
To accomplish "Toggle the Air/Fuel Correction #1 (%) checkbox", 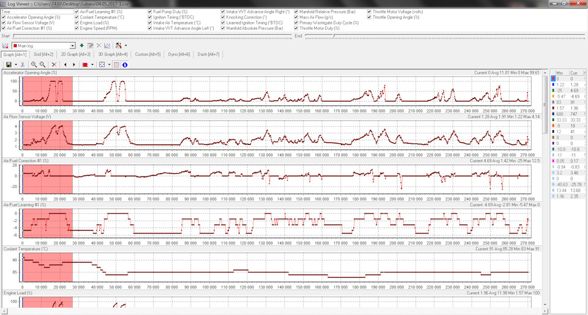I will click(4, 28).
